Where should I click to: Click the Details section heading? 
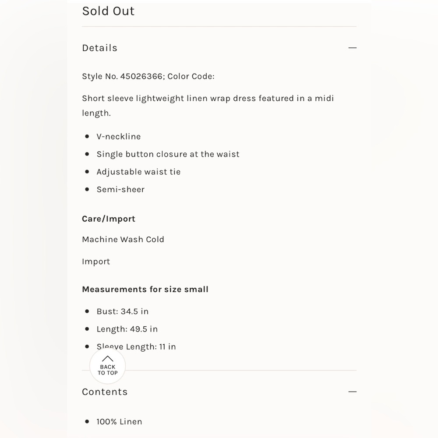[x=99, y=48]
